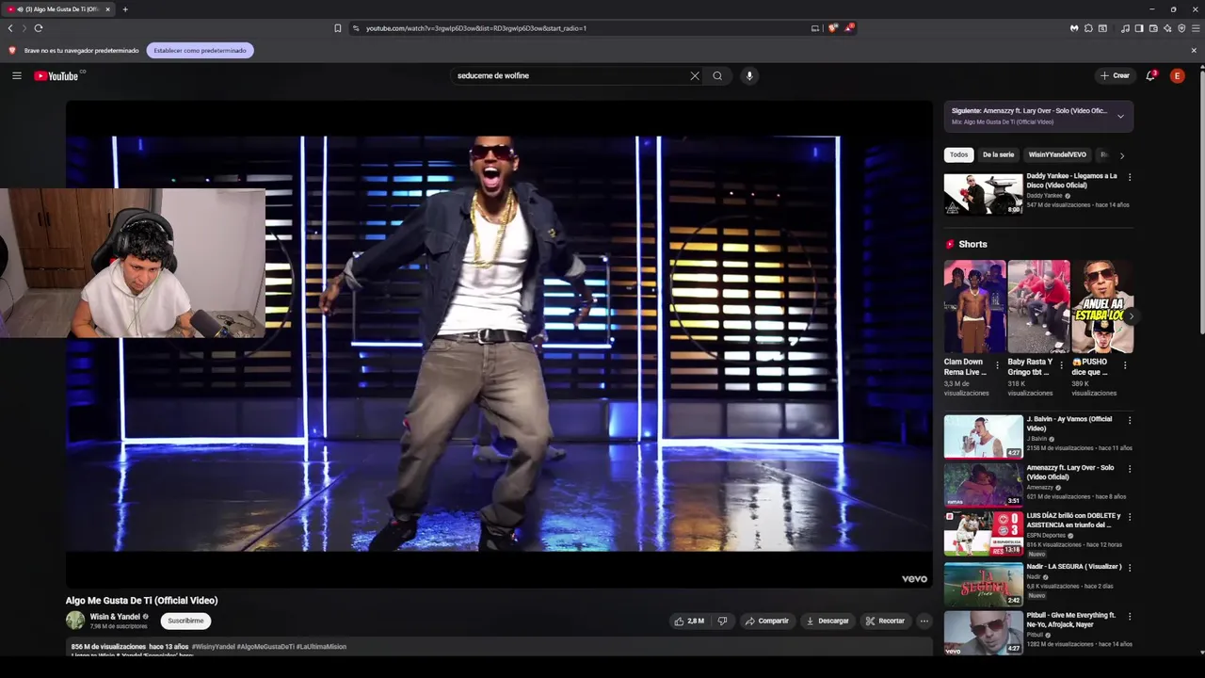Like the video with thumbs up
Screen dimensions: 1205x678
click(x=689, y=621)
